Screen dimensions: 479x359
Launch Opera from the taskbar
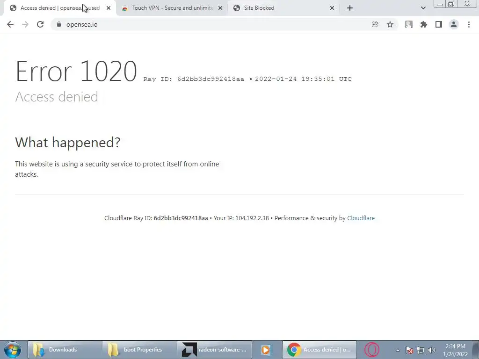(x=372, y=350)
